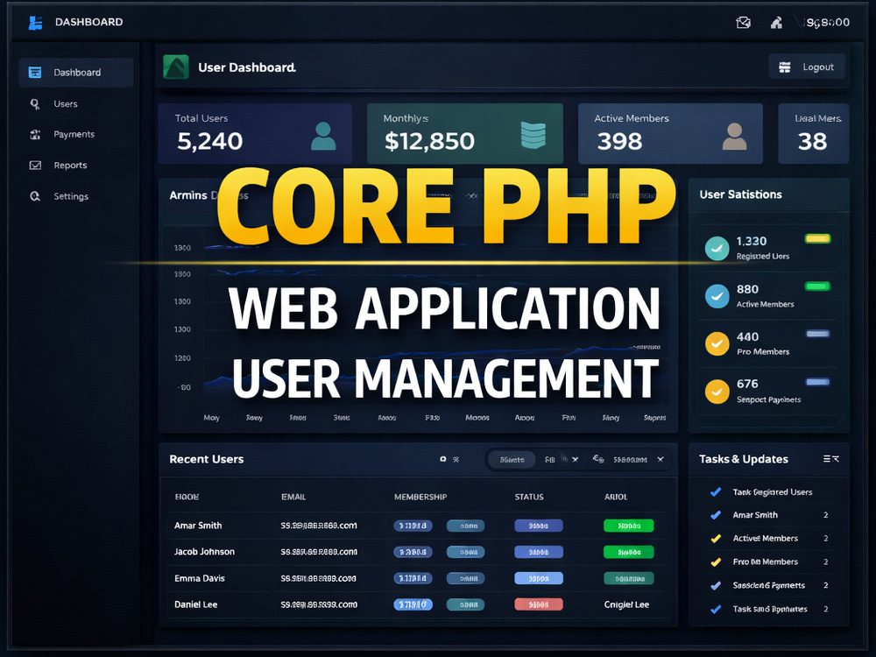The image size is (876, 657).
Task: Toggle the yellow check next to Active Members task
Action: tap(716, 539)
